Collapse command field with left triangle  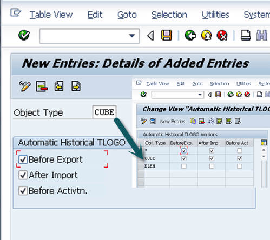(x=150, y=36)
